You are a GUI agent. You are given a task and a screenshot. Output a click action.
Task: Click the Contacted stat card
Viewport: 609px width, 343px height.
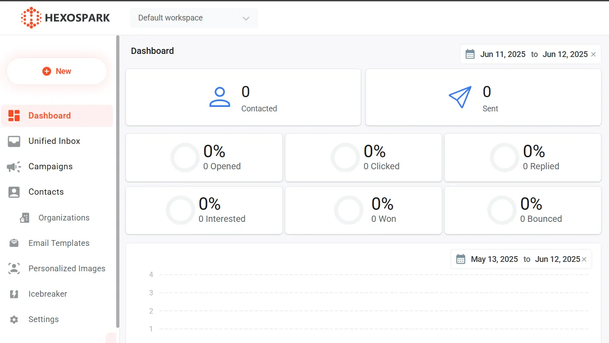point(243,97)
